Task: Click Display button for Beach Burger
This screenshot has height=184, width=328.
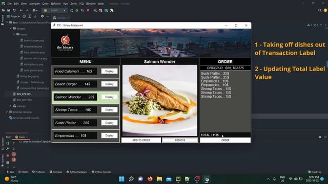Action: [109, 84]
